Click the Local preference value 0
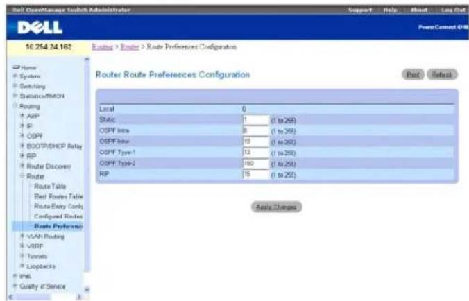Viewport: 469px width, 301px height. (244, 109)
